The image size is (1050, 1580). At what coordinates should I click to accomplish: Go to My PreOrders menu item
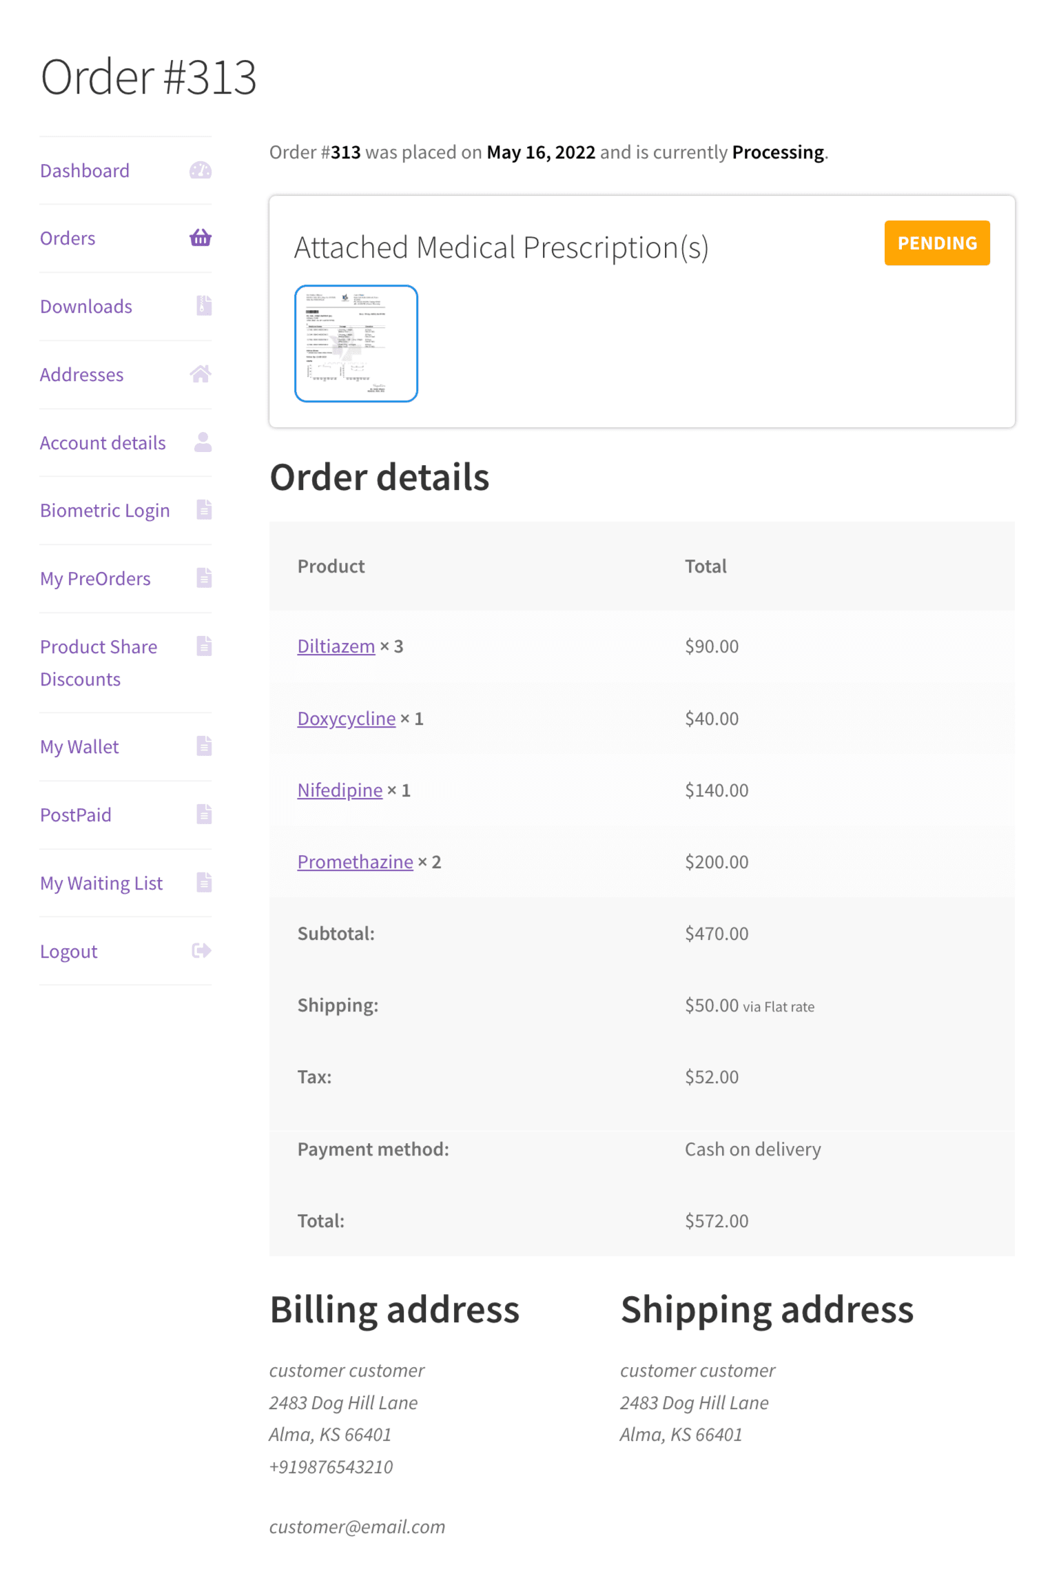pos(95,578)
